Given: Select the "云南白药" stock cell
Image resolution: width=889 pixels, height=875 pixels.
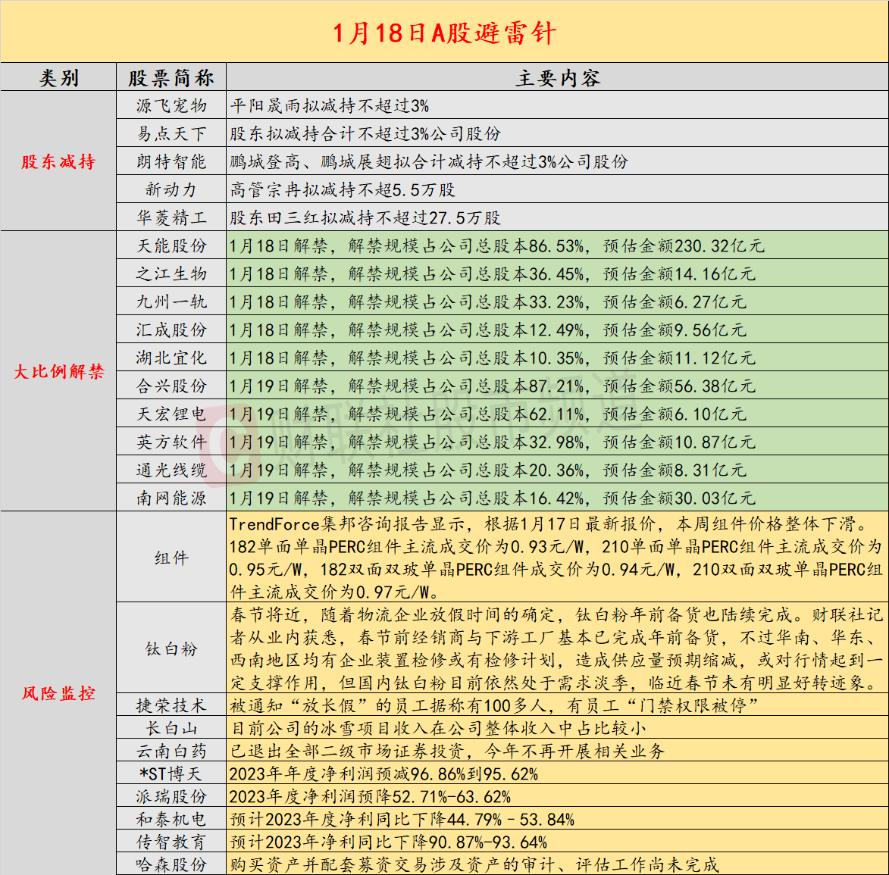Looking at the screenshot, I should coord(171,751).
